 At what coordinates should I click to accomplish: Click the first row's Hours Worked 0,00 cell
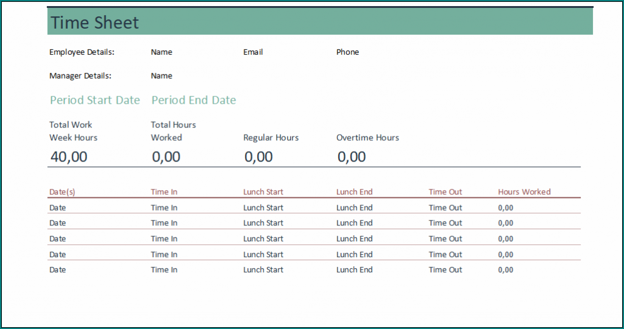click(x=506, y=208)
